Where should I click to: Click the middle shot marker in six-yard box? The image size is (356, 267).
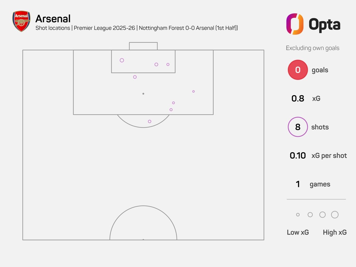point(156,64)
